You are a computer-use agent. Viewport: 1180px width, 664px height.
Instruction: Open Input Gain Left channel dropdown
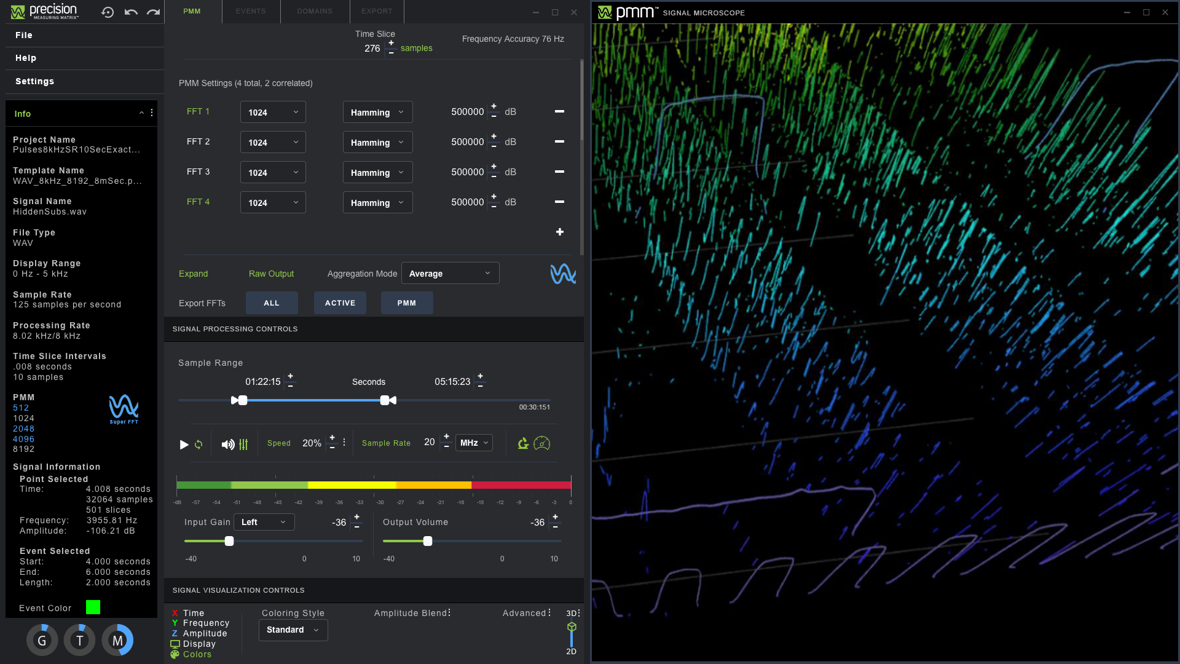[x=264, y=522]
